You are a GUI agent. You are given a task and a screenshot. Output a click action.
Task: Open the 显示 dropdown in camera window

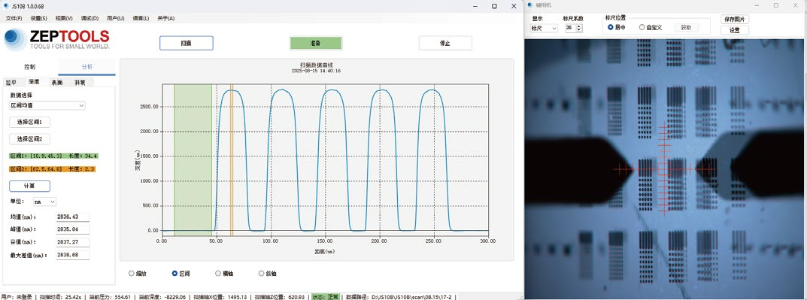pyautogui.click(x=544, y=29)
